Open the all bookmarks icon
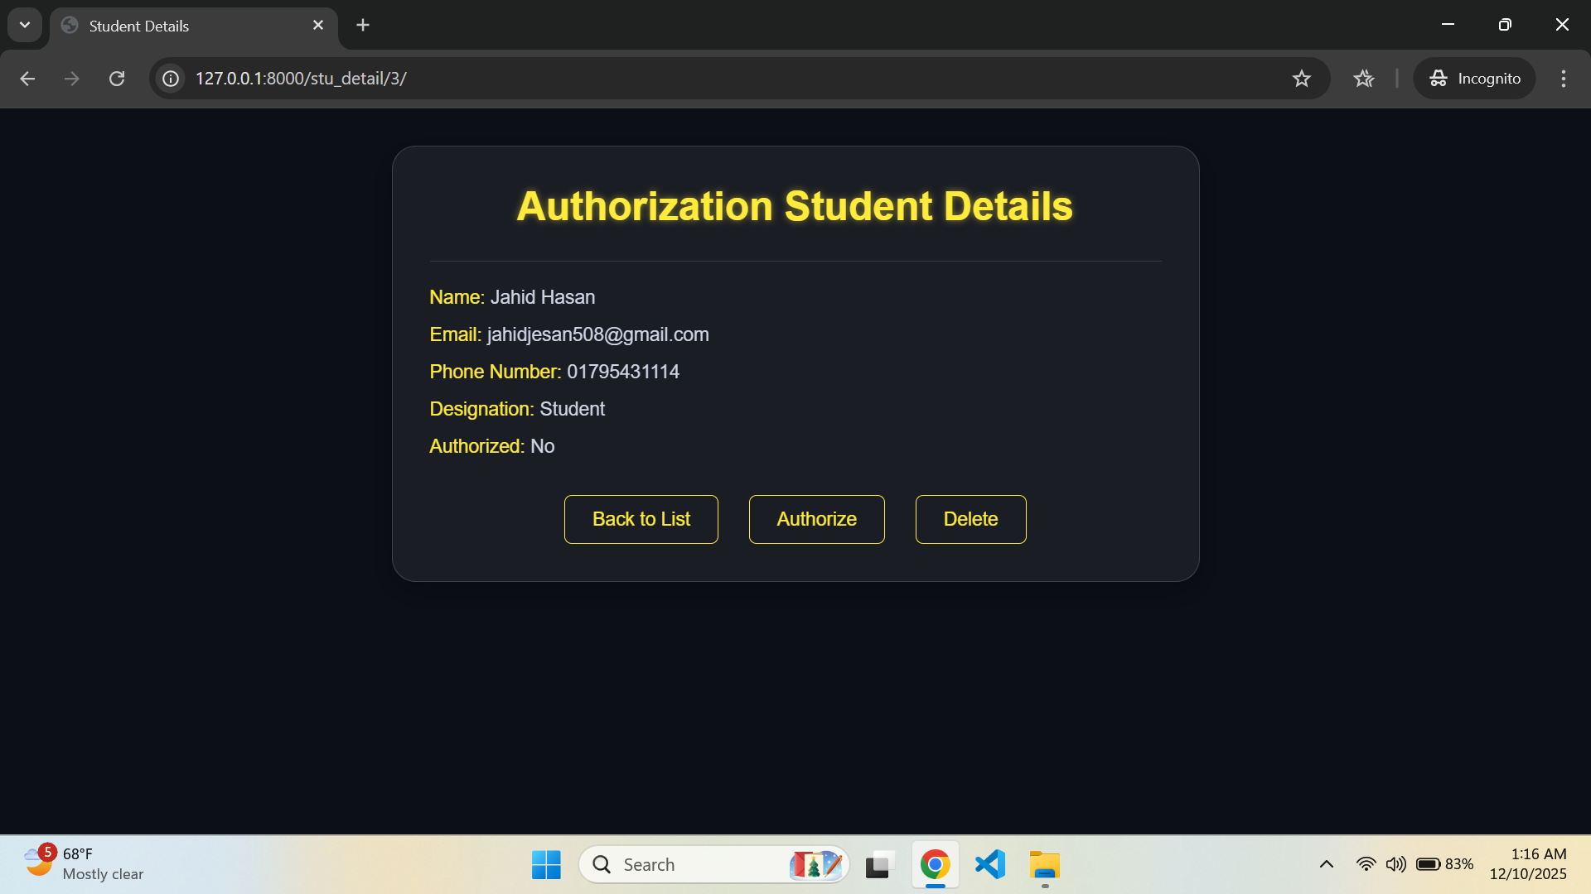The height and width of the screenshot is (894, 1591). [1363, 79]
